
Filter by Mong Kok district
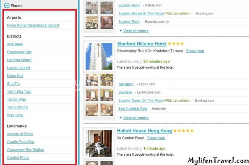(x=15, y=76)
